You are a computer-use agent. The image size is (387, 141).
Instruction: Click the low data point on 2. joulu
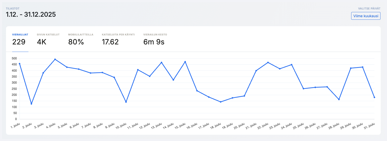click(31, 104)
